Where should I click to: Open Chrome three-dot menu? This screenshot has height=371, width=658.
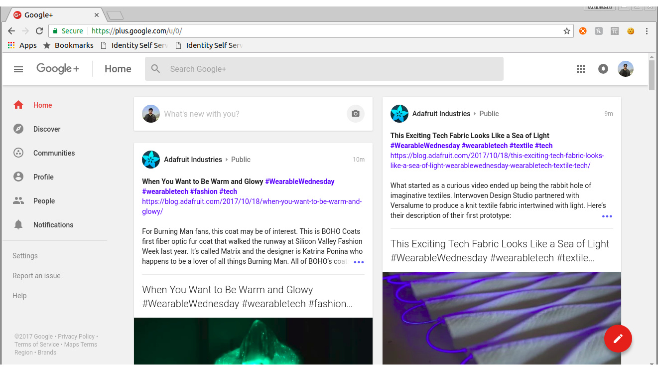point(647,31)
